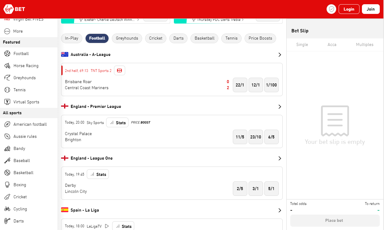Select the Bandy icon
This screenshot has width=384, height=230.
pos(7,148)
